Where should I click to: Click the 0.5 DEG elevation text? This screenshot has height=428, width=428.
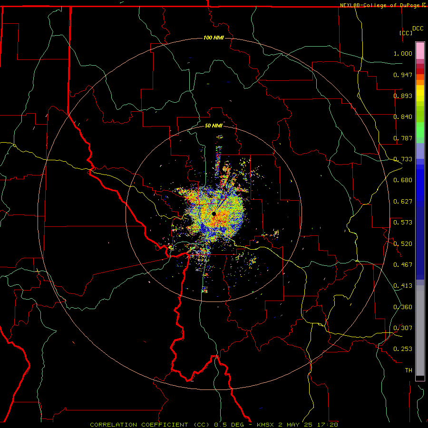pos(229,425)
